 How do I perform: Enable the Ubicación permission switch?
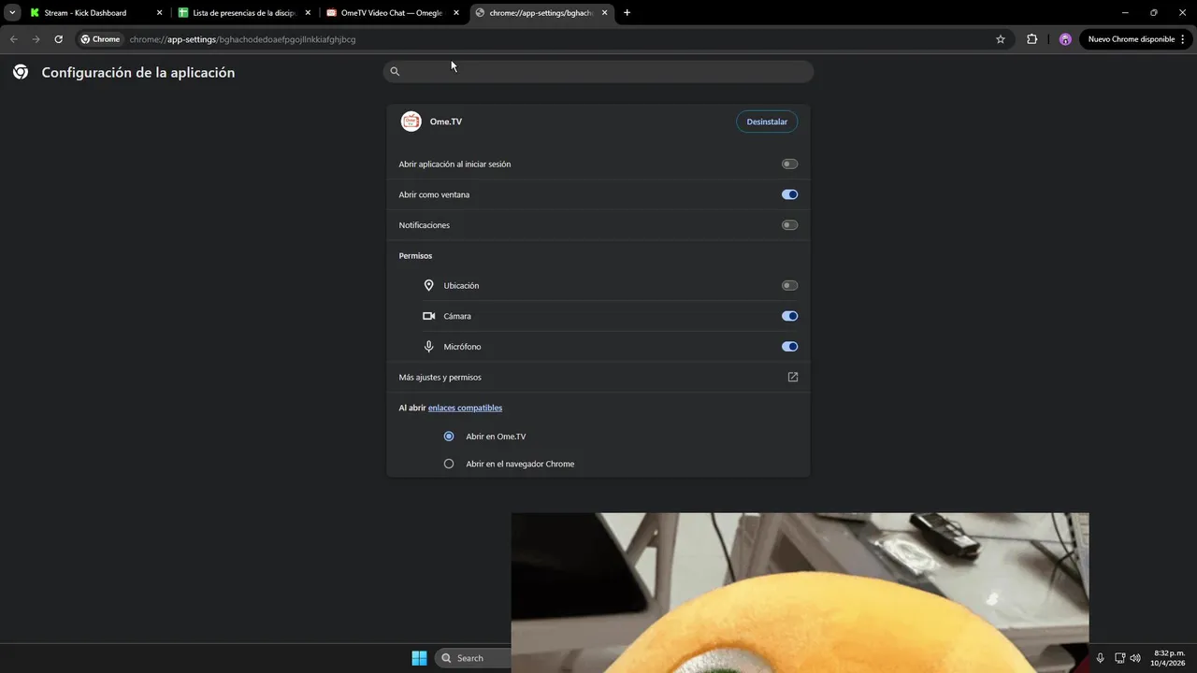(x=790, y=285)
